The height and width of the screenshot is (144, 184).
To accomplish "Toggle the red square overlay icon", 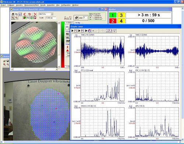I will (35, 18).
